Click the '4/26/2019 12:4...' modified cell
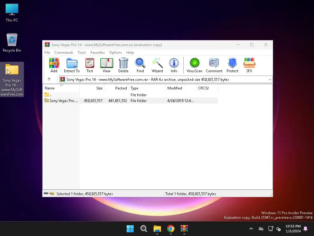The width and height of the screenshot is (314, 236). 180,101
